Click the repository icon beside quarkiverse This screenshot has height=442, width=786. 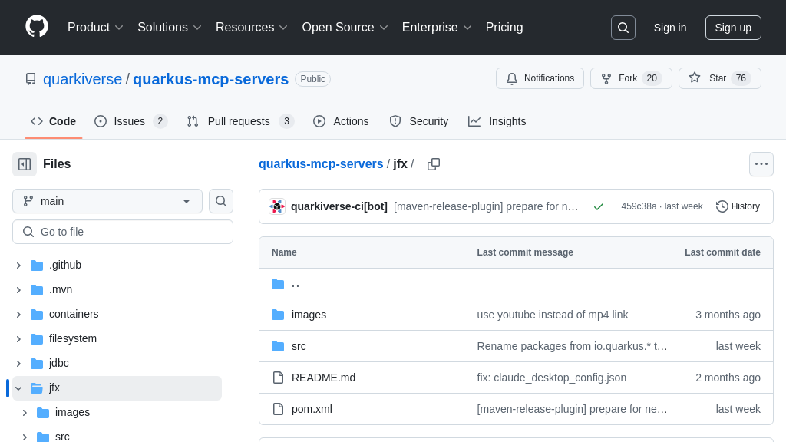pyautogui.click(x=31, y=79)
